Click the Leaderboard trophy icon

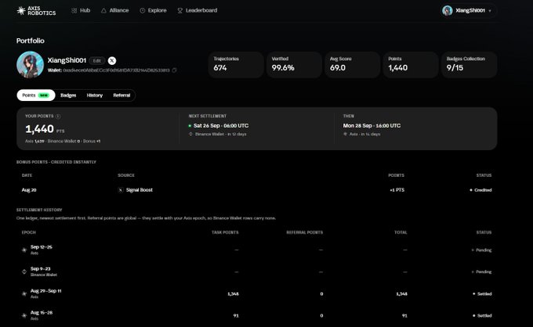(x=180, y=10)
